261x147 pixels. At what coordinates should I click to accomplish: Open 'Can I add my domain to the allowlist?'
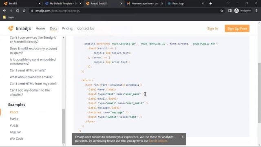click(30, 92)
